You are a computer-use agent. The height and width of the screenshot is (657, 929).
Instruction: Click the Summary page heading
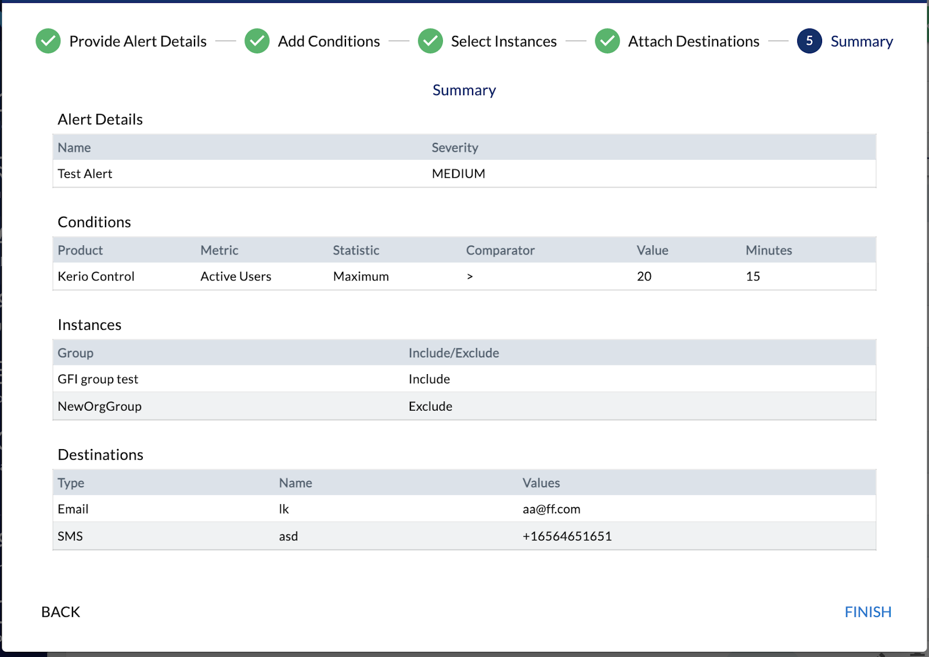[x=464, y=91]
